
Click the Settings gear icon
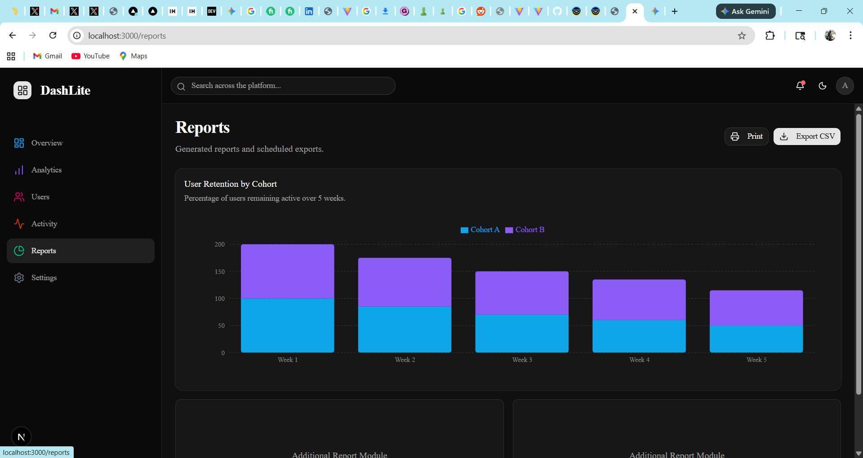(18, 277)
